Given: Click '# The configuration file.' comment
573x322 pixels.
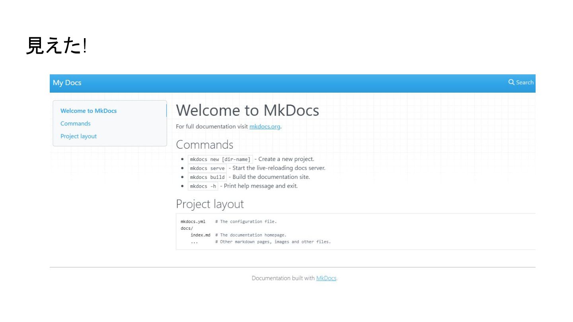Looking at the screenshot, I should tap(246, 221).
